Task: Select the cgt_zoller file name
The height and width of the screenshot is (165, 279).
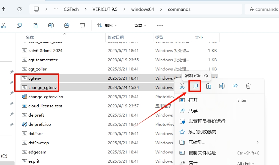Action: tap(38, 69)
